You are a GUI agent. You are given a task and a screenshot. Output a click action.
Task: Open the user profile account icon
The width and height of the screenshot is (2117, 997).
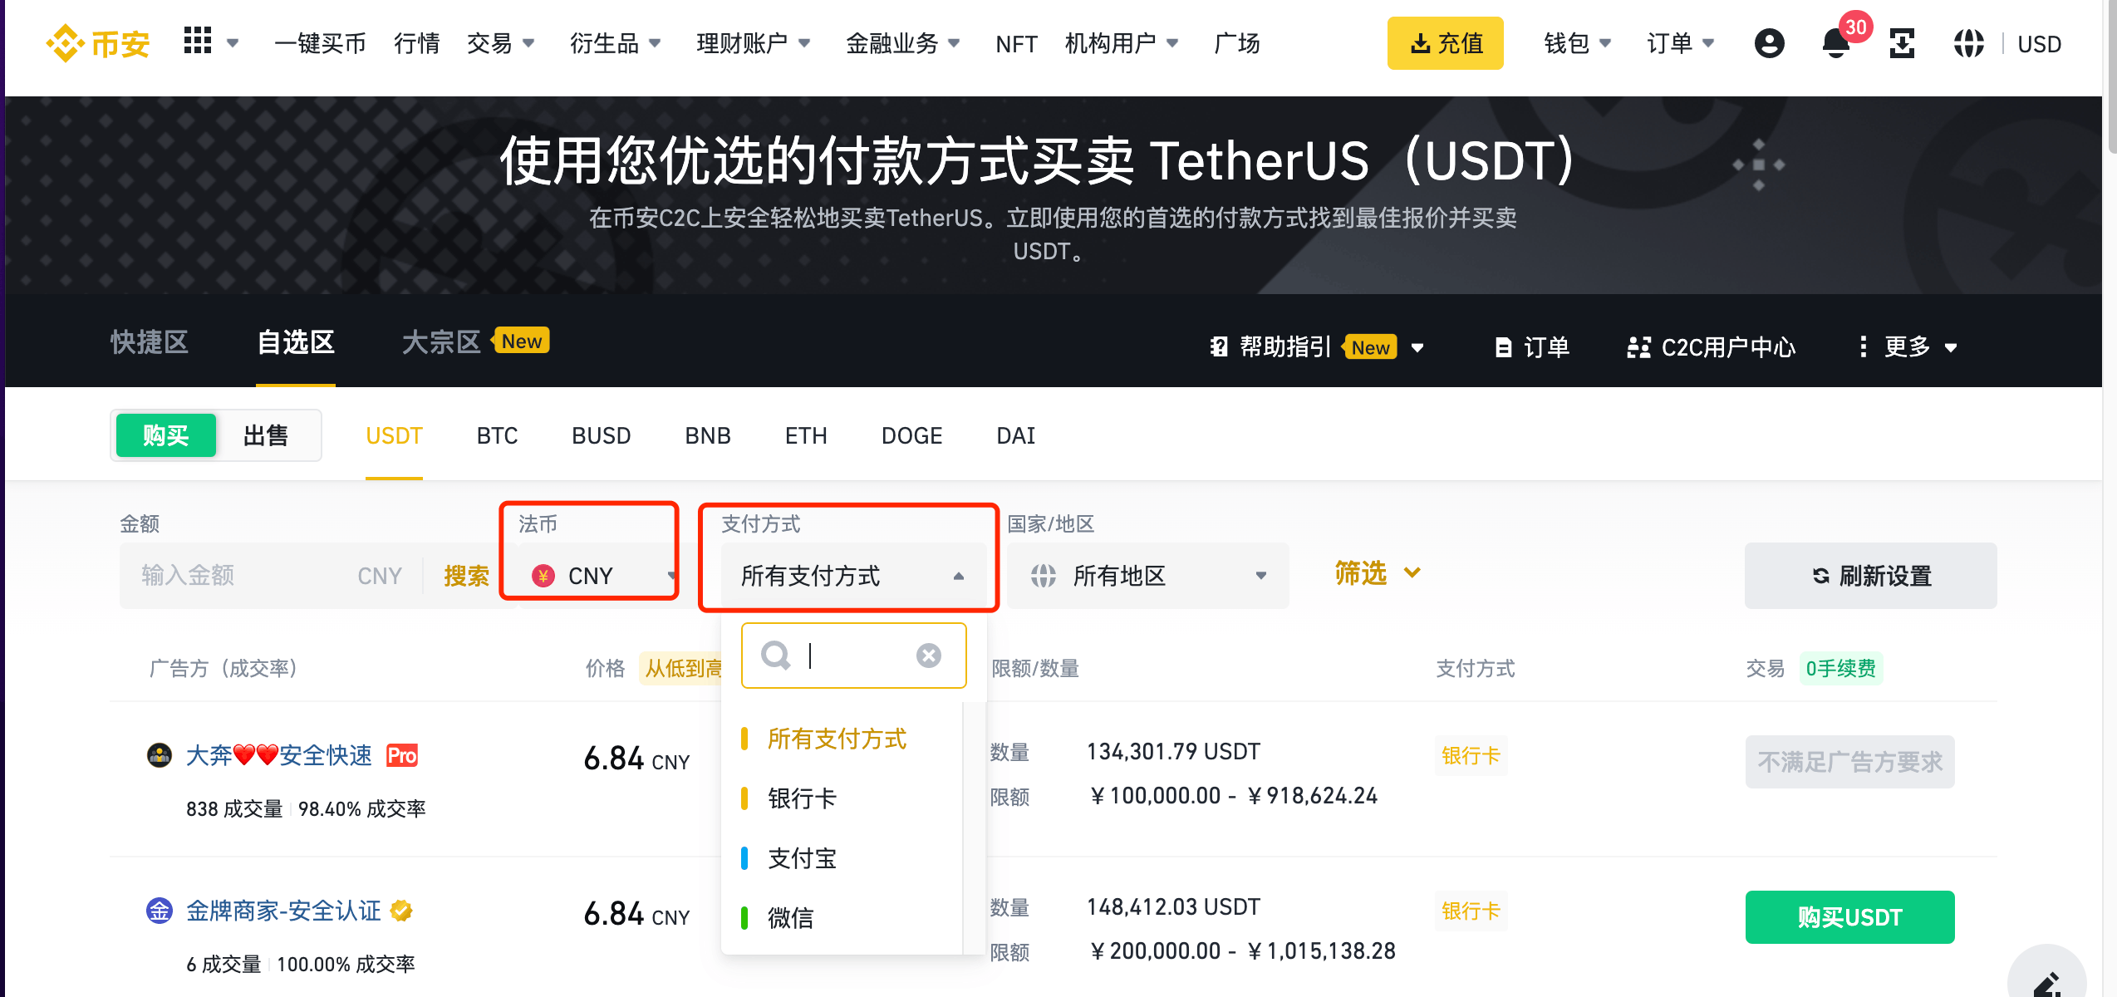click(1769, 43)
